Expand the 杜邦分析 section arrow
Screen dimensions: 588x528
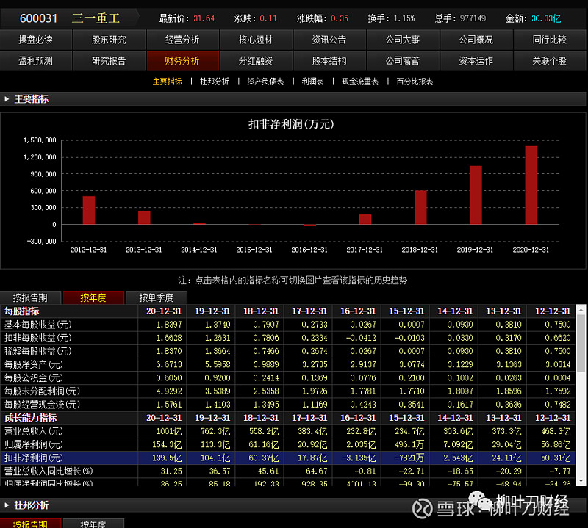point(7,505)
